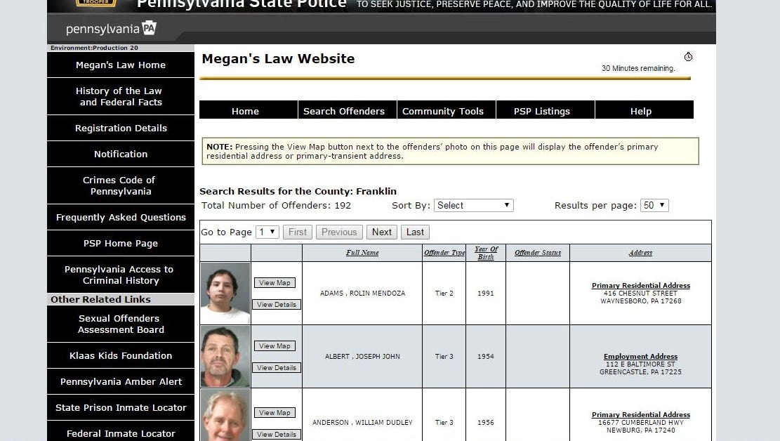Click the Help tab

tap(640, 111)
